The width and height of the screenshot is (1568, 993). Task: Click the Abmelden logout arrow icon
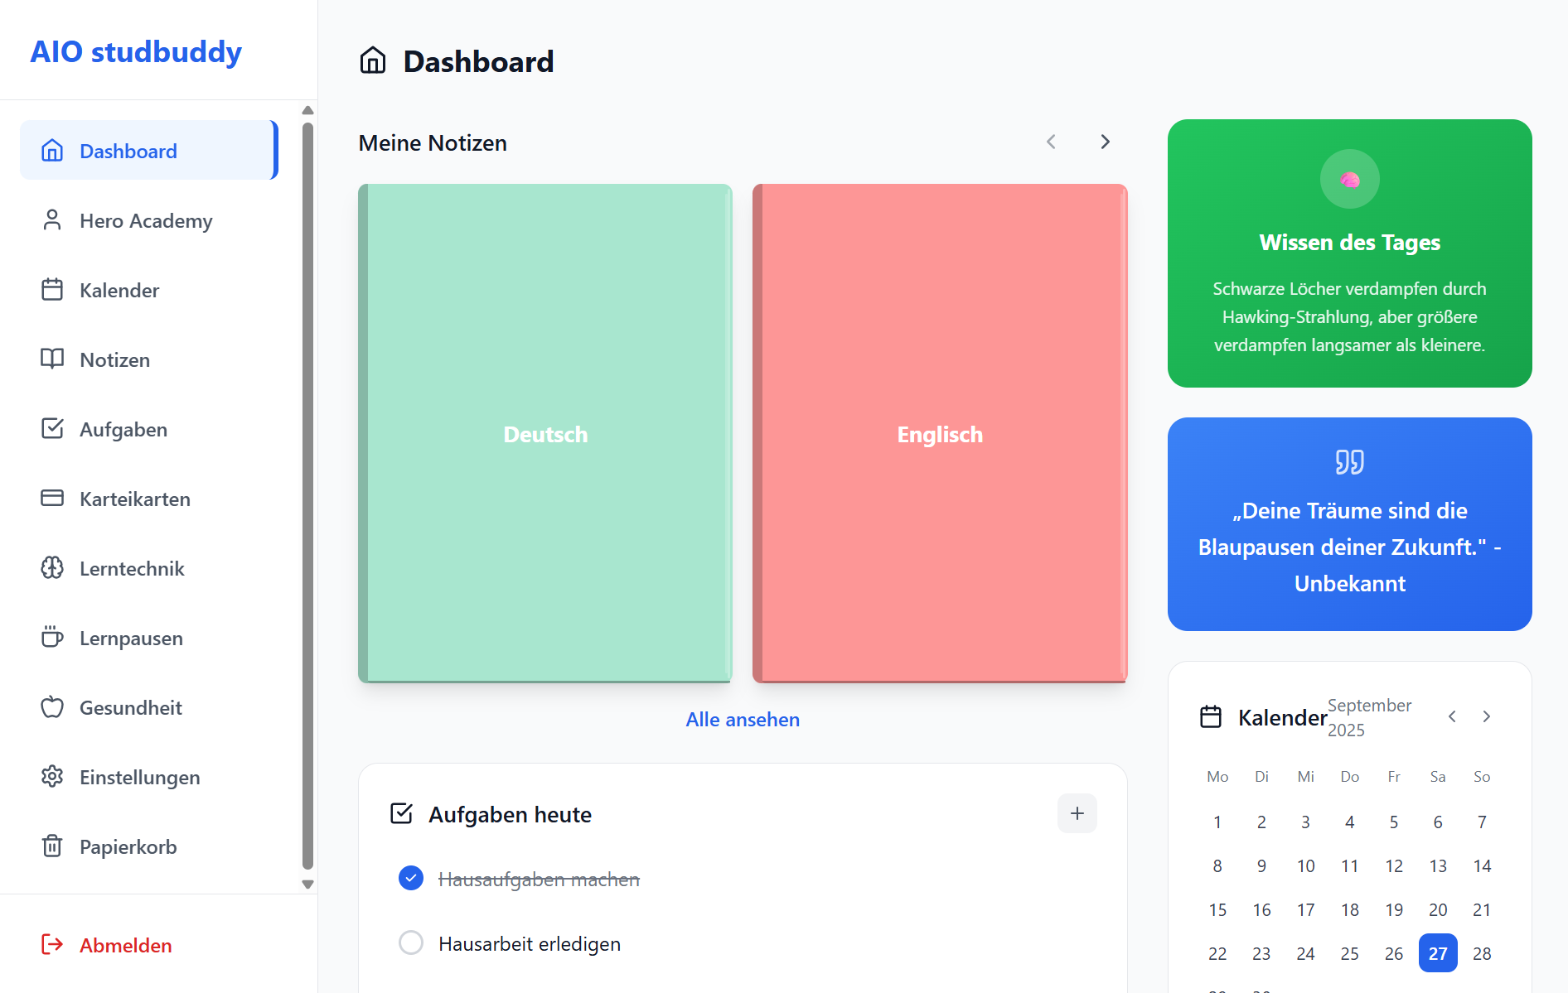point(52,945)
